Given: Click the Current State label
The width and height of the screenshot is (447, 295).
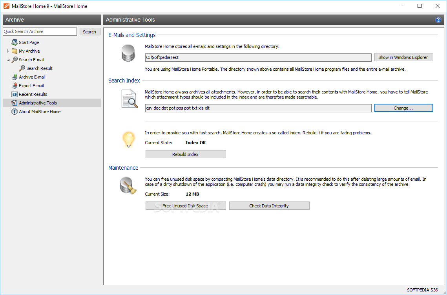Looking at the screenshot, I should click(x=159, y=143).
